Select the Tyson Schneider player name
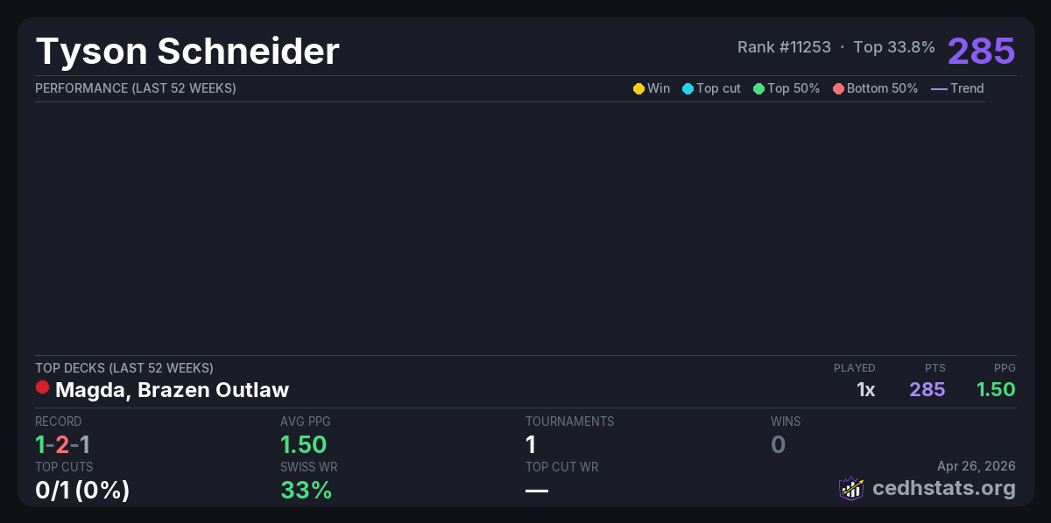1051x523 pixels. 187,52
